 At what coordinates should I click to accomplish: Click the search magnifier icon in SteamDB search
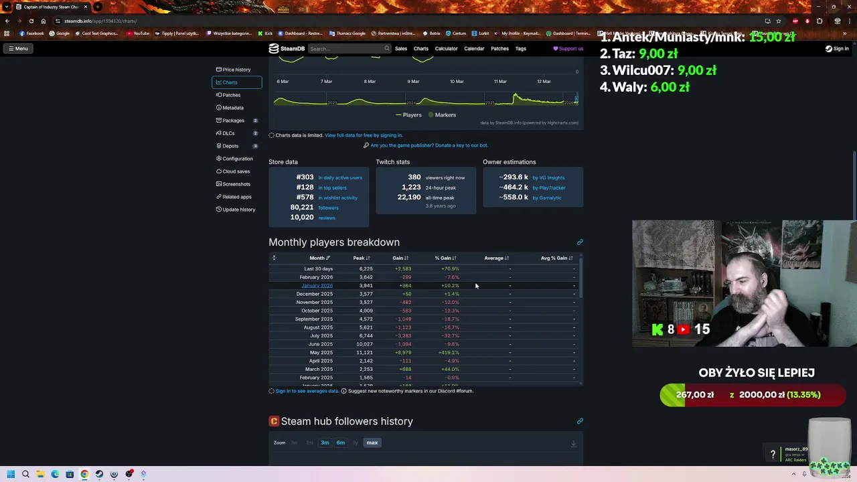coord(386,48)
